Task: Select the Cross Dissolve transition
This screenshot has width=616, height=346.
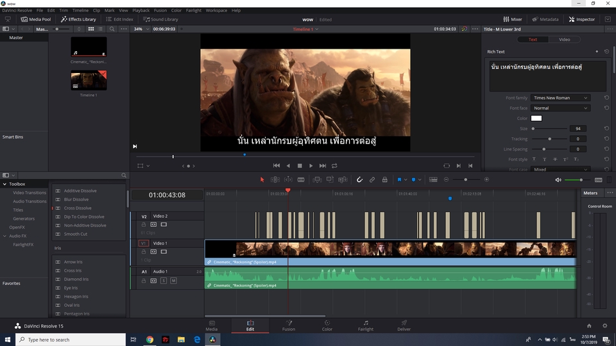Action: coord(78,208)
